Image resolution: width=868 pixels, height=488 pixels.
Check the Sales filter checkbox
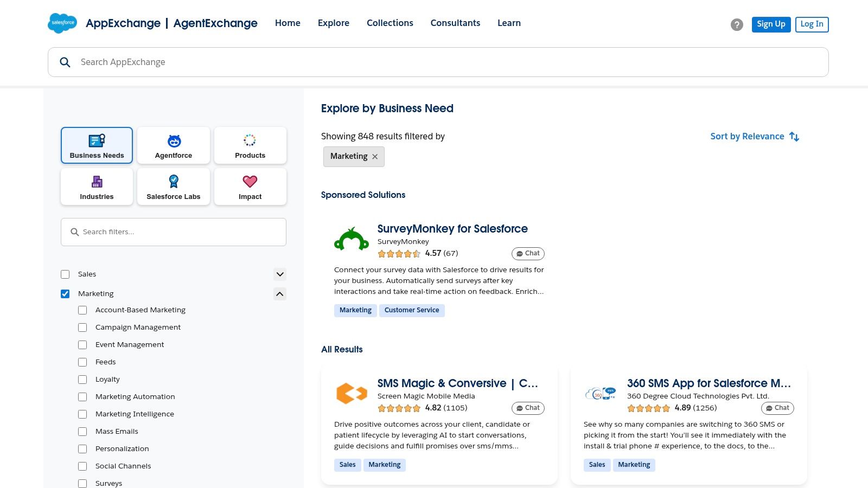pyautogui.click(x=65, y=274)
